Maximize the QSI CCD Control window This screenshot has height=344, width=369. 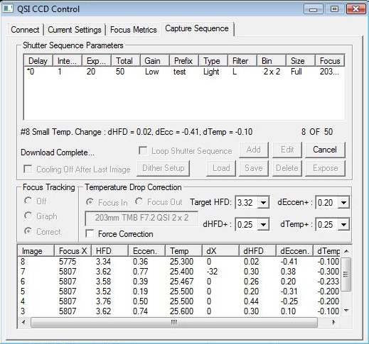(334, 9)
